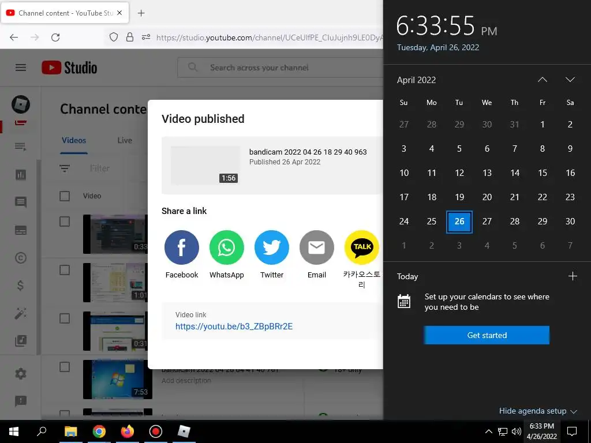Go to next month in calendar
This screenshot has width=591, height=443.
[570, 80]
